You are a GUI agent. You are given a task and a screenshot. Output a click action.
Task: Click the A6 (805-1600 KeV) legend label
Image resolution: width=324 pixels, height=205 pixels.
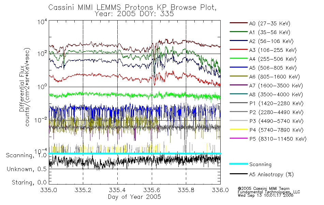click(x=275, y=77)
